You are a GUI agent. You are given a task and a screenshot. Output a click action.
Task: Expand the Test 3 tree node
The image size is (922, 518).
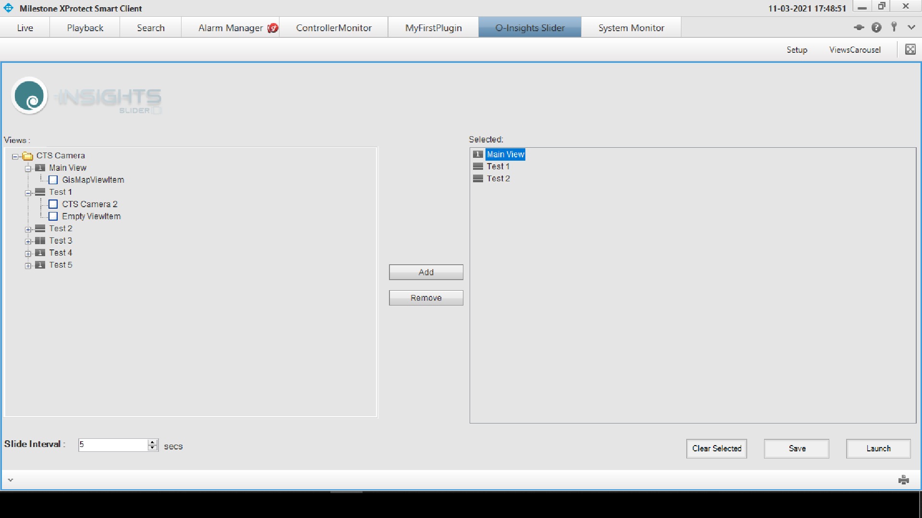coord(28,241)
